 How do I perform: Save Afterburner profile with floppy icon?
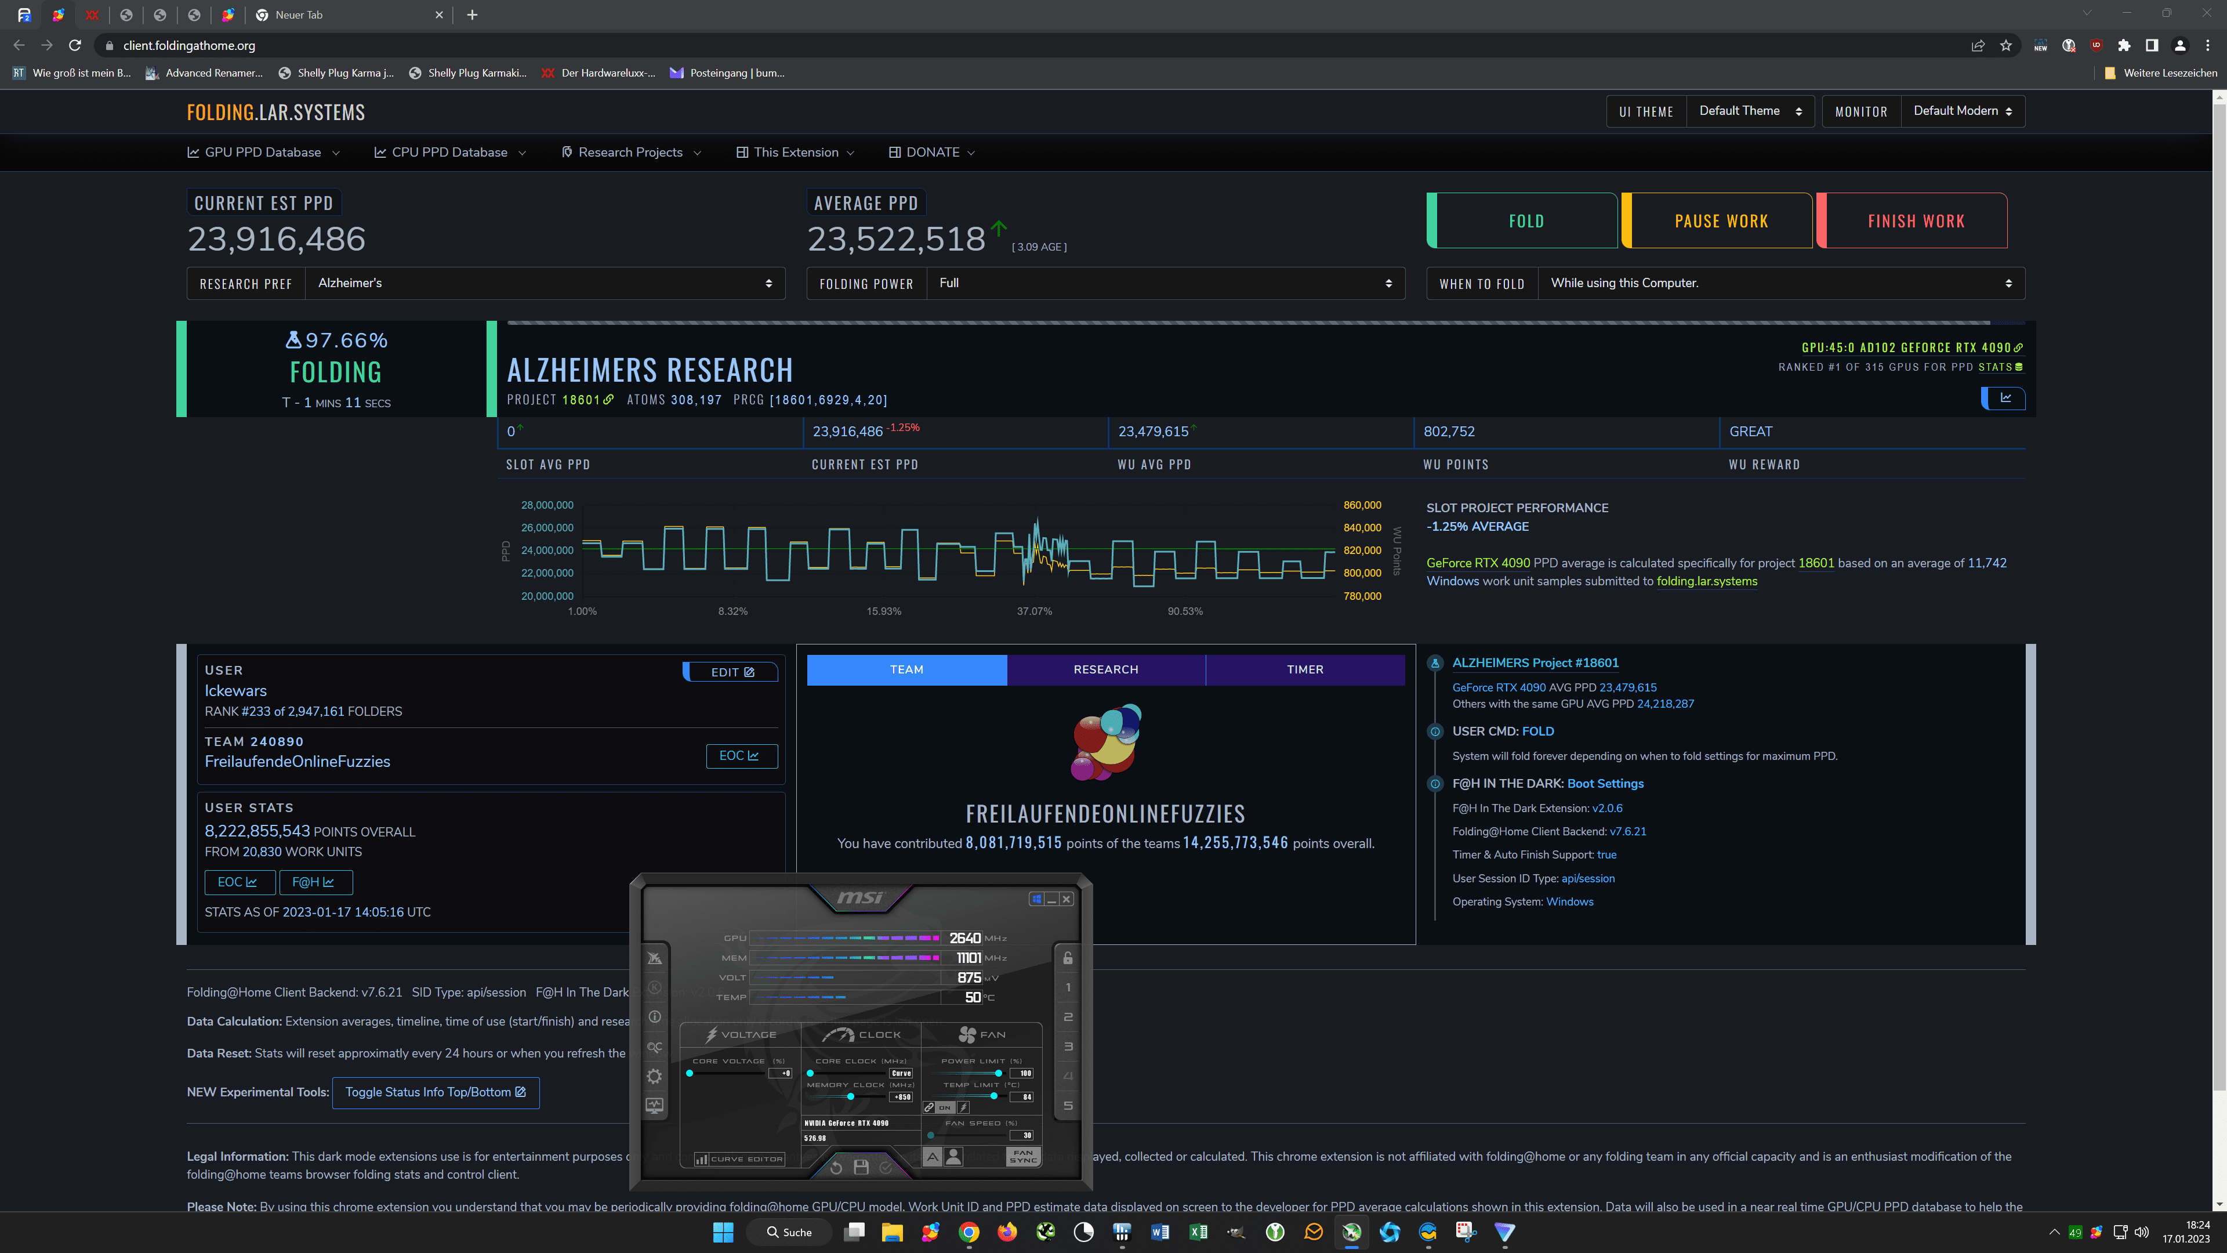tap(861, 1167)
